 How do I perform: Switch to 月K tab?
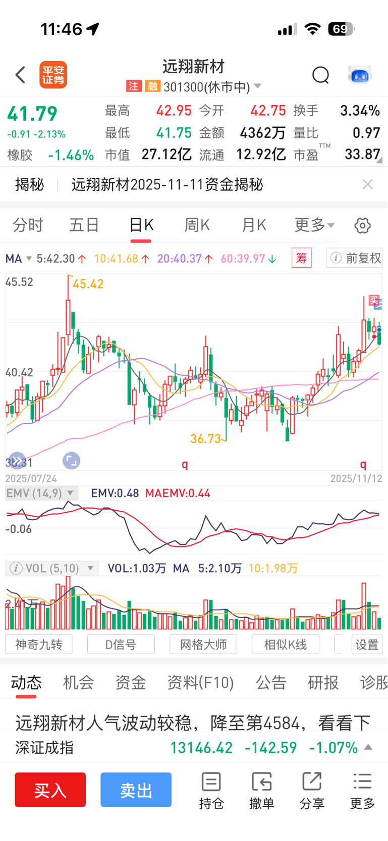click(254, 225)
